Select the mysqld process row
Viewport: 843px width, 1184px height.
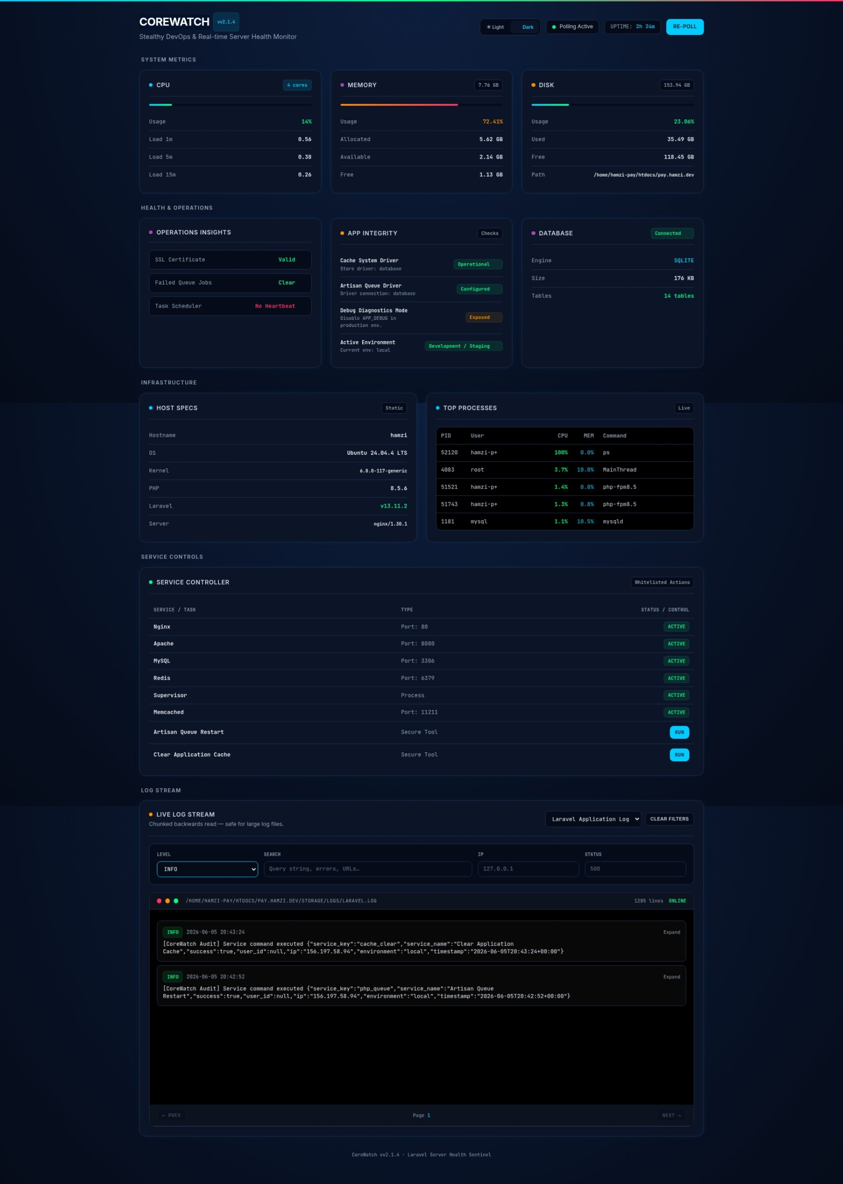[x=565, y=521]
